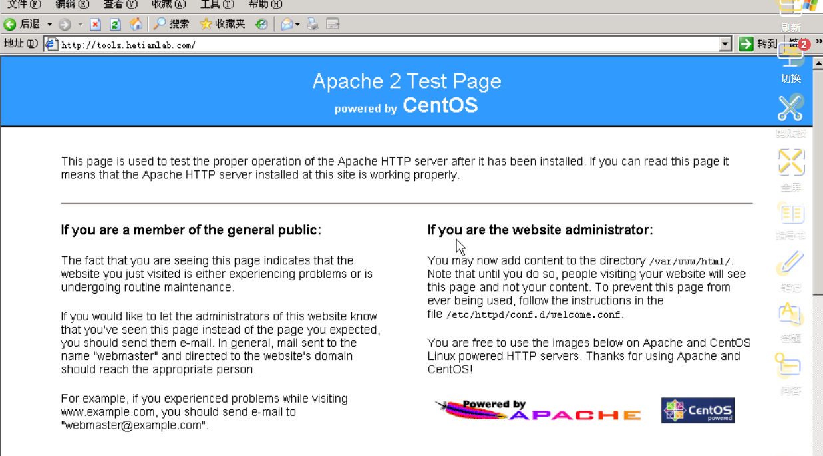Click the 'If you are the website administrator:' heading
The width and height of the screenshot is (823, 456).
click(540, 230)
